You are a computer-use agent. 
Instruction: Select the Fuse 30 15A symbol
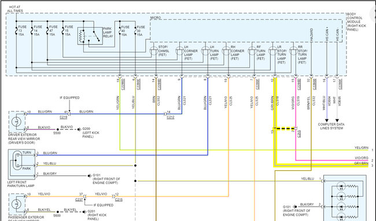point(135,31)
